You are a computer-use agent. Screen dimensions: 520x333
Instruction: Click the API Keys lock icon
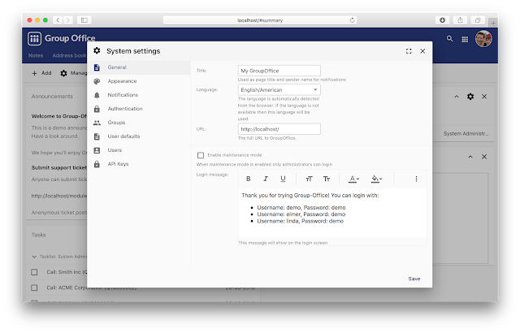pos(97,164)
